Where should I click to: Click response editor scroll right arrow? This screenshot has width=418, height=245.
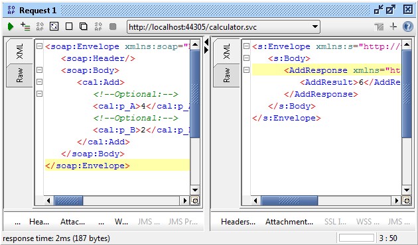point(397,201)
